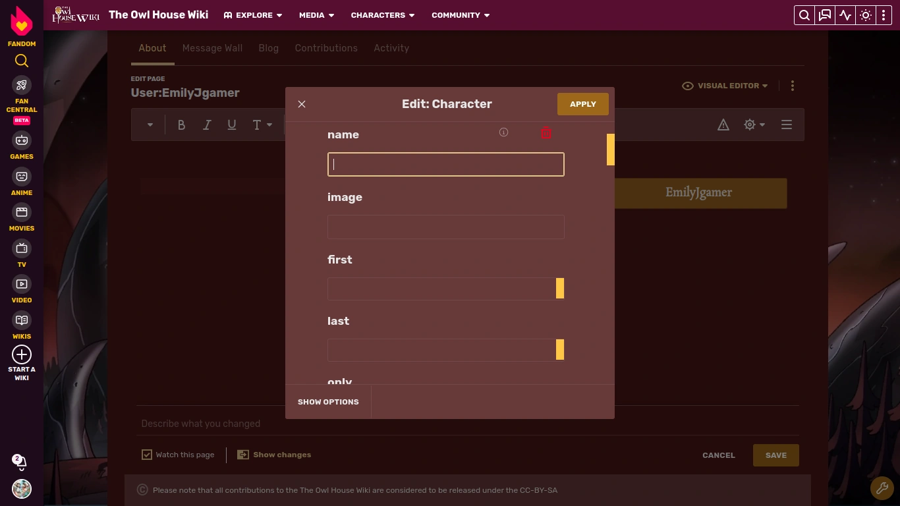Open the Characters navigation menu
This screenshot has width=900, height=506.
[x=382, y=15]
